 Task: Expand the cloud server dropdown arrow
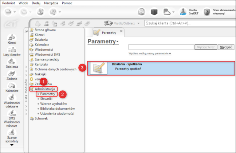[173, 12]
